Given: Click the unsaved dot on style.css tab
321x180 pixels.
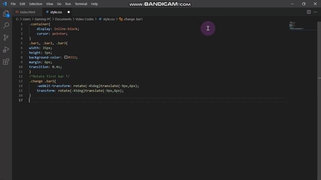Looking at the screenshot, I should click(69, 12).
